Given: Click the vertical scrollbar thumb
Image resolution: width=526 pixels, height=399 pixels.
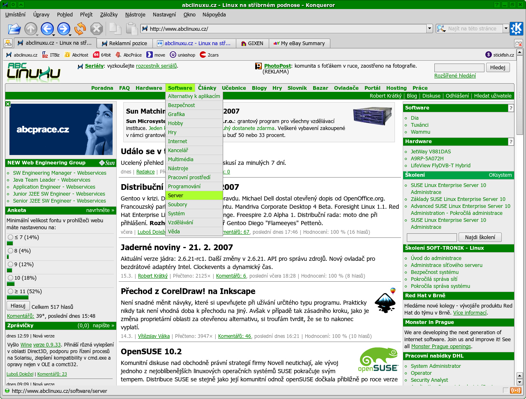Looking at the screenshot, I should click(519, 95).
